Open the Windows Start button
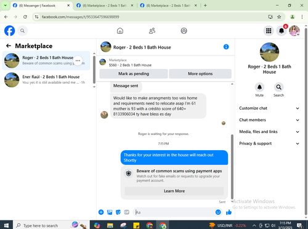The height and width of the screenshot is (229, 308). [x=6, y=225]
